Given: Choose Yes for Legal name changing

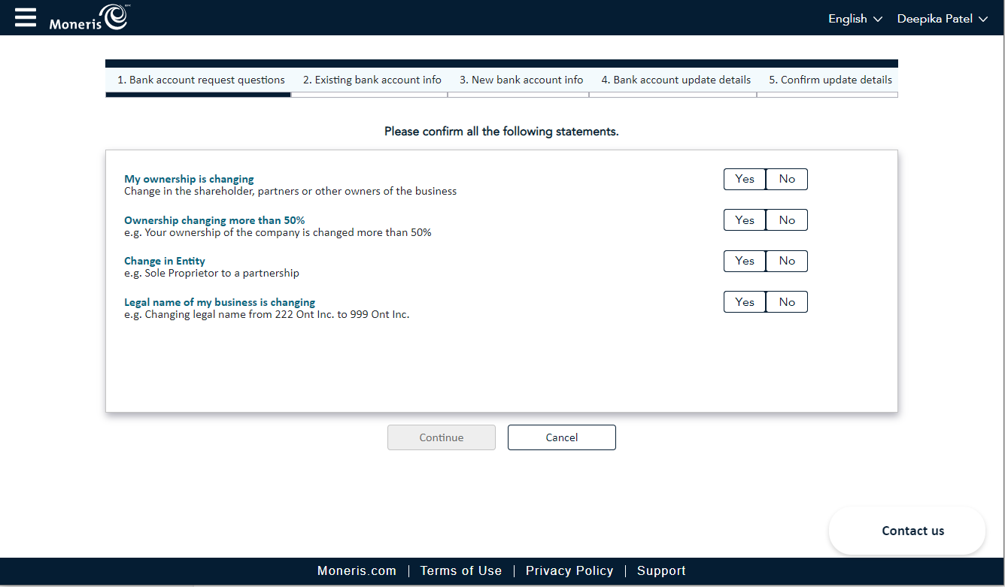Looking at the screenshot, I should point(745,302).
